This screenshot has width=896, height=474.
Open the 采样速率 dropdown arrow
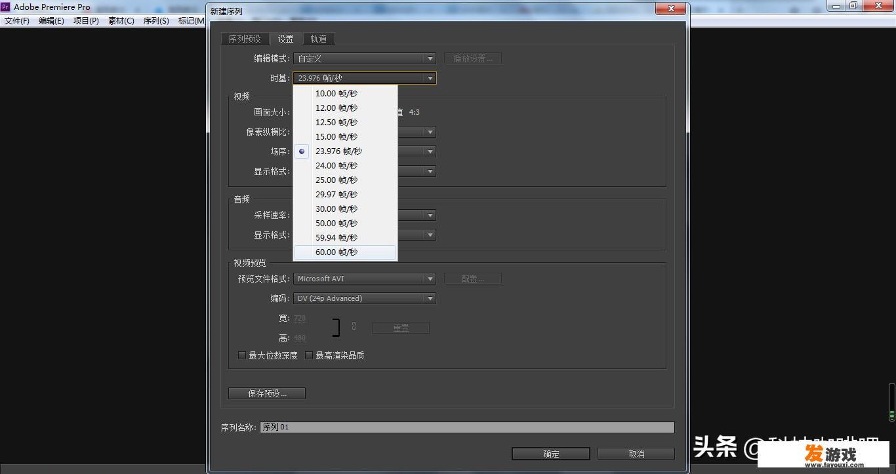(x=430, y=215)
